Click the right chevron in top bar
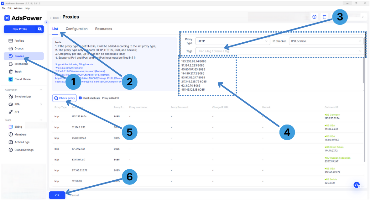 click(363, 17)
